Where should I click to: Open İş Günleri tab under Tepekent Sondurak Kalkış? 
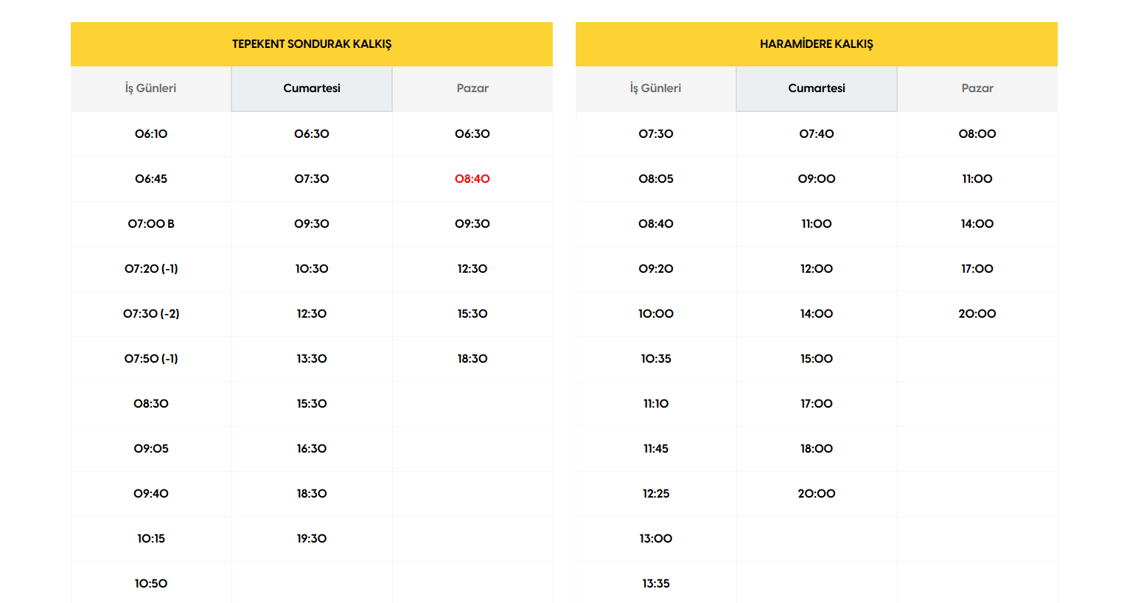[151, 88]
